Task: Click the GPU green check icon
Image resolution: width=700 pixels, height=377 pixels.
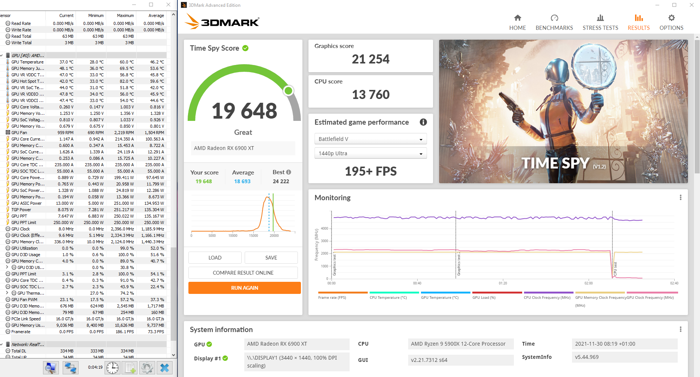Action: click(209, 344)
